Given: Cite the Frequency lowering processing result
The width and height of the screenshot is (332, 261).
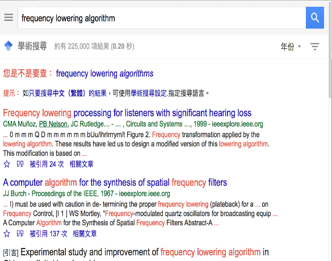Looking at the screenshot, I should [x=20, y=164].
